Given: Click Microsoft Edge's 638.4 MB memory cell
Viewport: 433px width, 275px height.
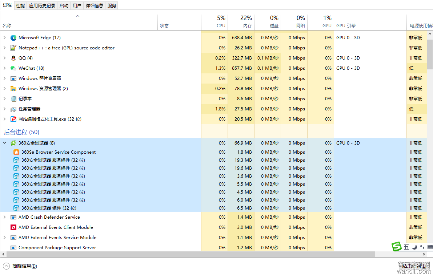Looking at the screenshot, I should (242, 38).
